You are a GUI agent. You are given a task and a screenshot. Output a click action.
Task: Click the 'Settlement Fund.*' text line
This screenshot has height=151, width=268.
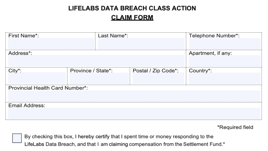coord(204,144)
